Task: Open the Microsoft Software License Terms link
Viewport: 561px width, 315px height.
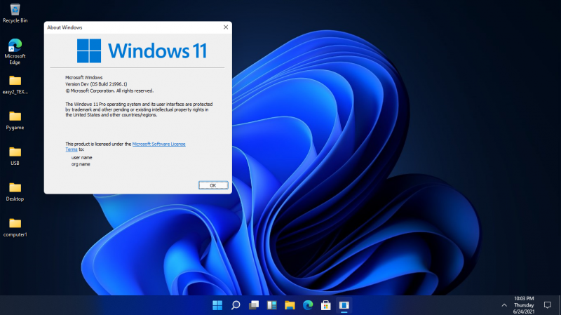Action: pyautogui.click(x=158, y=143)
